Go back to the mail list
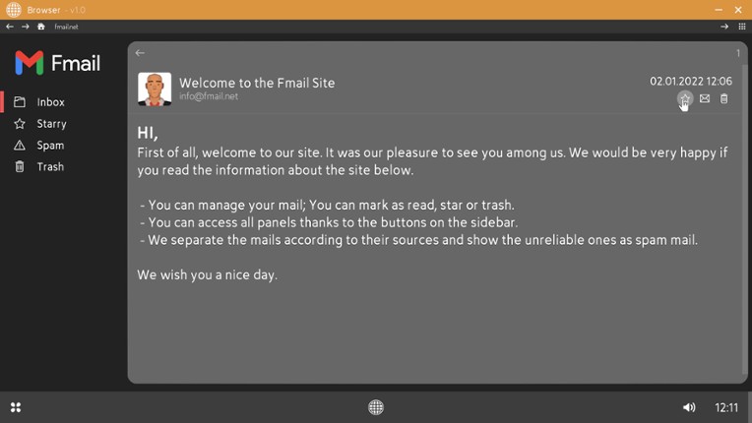 pyautogui.click(x=140, y=53)
